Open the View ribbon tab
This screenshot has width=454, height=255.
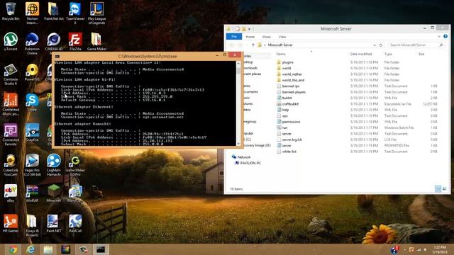(x=282, y=37)
